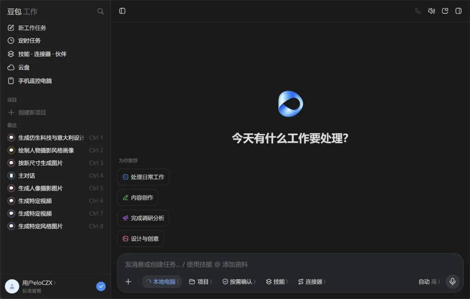Click chat icon beside 生成仿生科技与意大利设计

(11, 138)
